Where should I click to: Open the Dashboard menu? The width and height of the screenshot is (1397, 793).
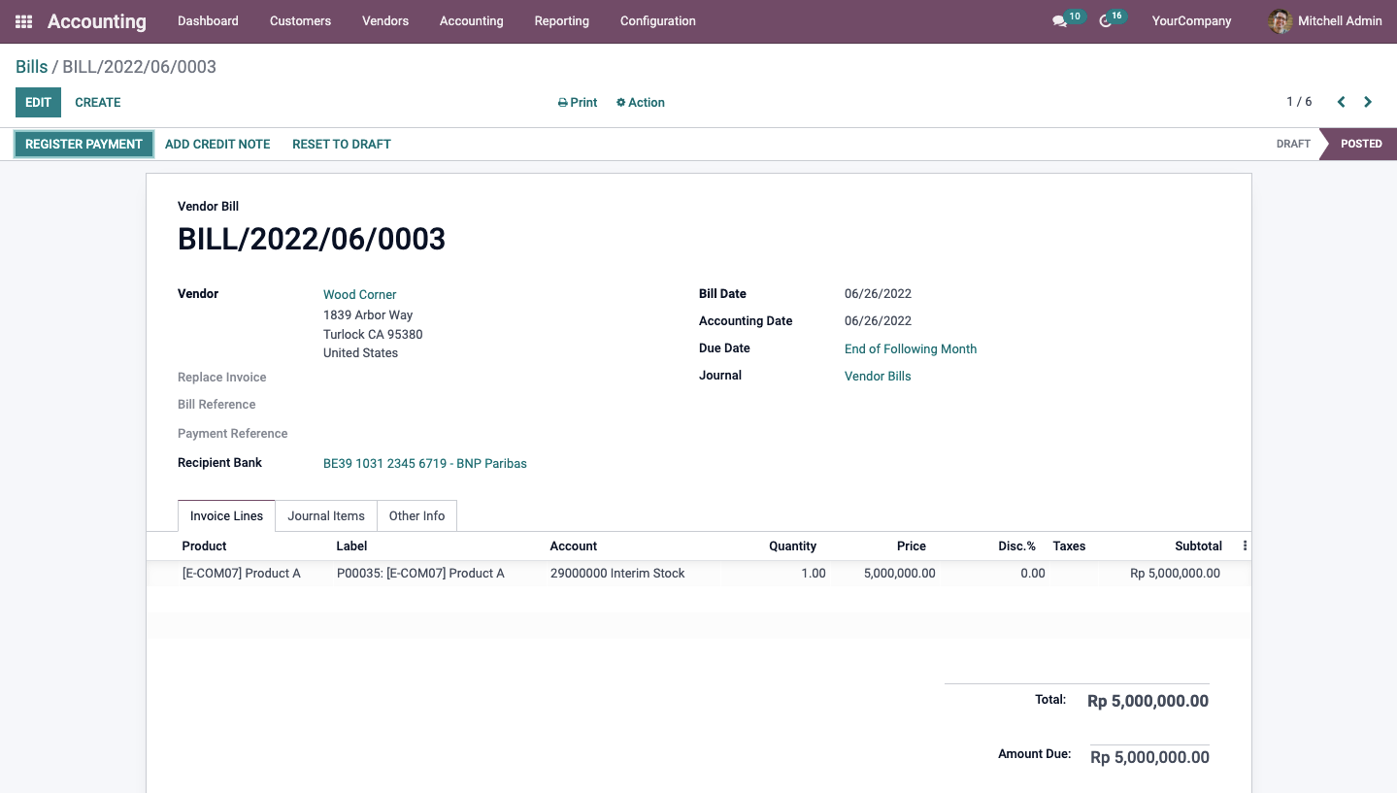(208, 21)
